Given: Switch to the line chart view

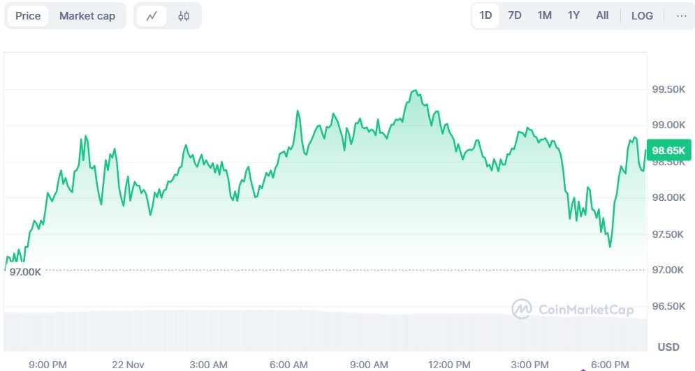Looking at the screenshot, I should (x=152, y=16).
